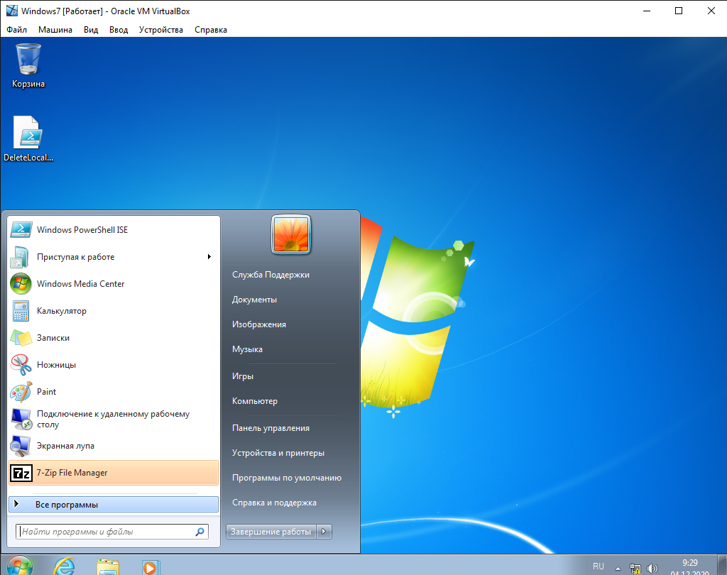Launch Windows Media Center
This screenshot has width=727, height=575.
pos(80,284)
